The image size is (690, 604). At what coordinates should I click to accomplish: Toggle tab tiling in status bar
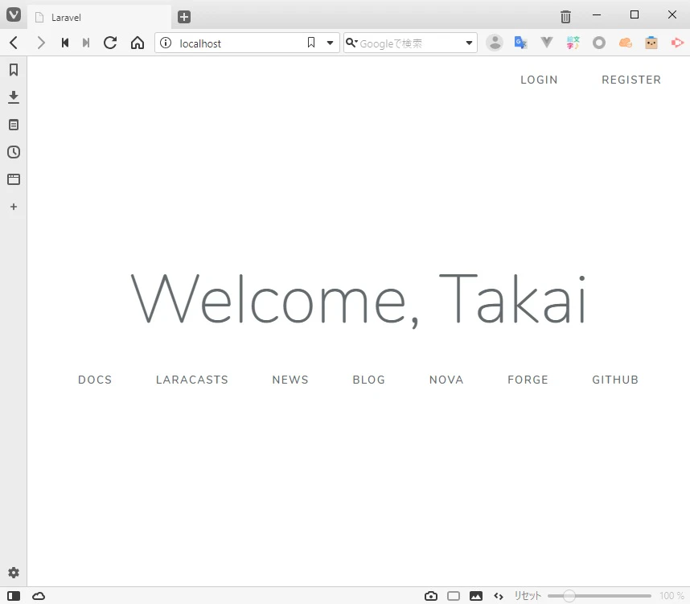pos(454,596)
